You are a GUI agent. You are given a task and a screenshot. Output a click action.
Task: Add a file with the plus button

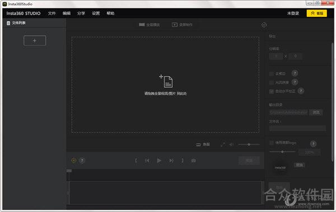pos(35,40)
